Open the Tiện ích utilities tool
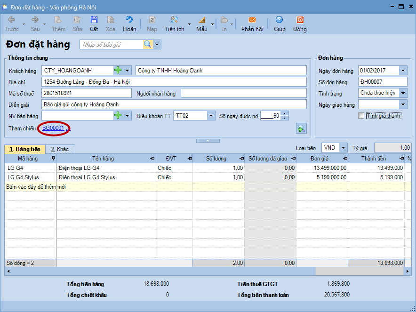This screenshot has height=312, width=416. coord(175,24)
